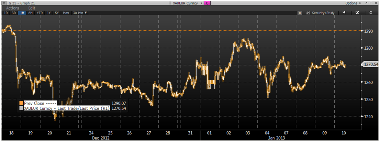Choose the 5Y time range
This screenshot has height=142, width=380.
coord(57,13)
